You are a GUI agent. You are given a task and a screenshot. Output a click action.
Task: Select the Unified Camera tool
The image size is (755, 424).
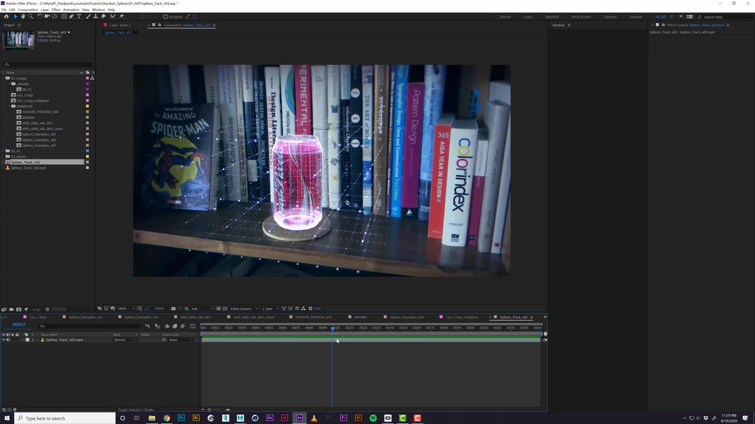click(x=47, y=16)
